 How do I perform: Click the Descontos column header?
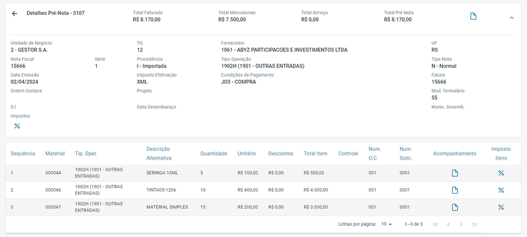coord(281,153)
